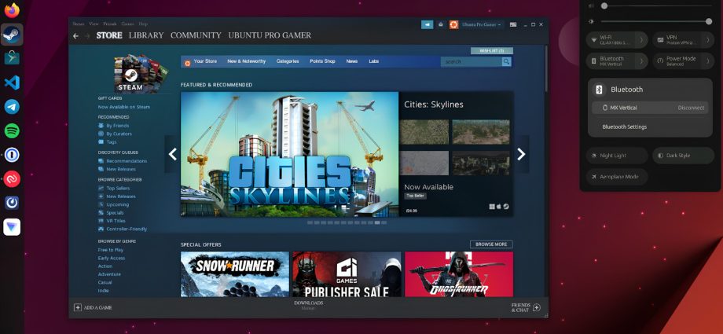Viewport: 723px width, 334px height.
Task: Open Telegram from the dock
Action: [12, 107]
